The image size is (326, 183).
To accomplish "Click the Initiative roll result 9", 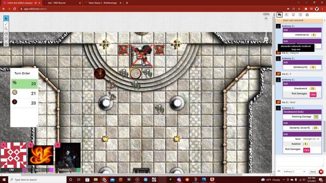I will (x=314, y=35).
